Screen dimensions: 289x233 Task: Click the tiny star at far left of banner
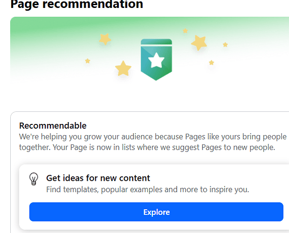click(88, 61)
